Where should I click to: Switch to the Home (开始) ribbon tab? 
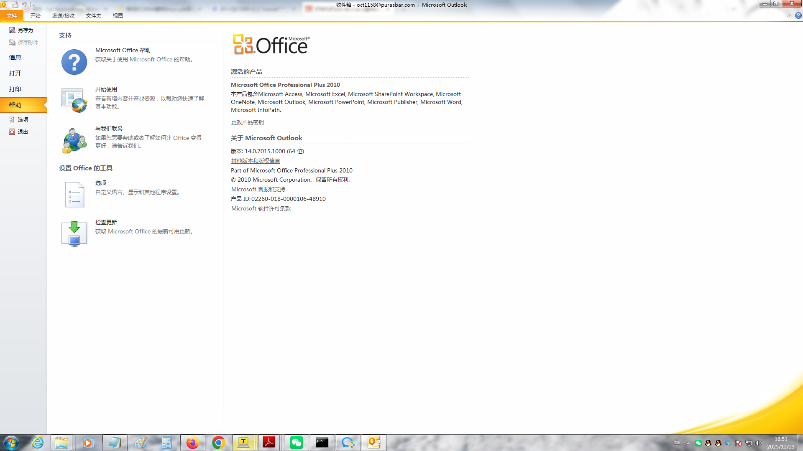click(x=35, y=15)
